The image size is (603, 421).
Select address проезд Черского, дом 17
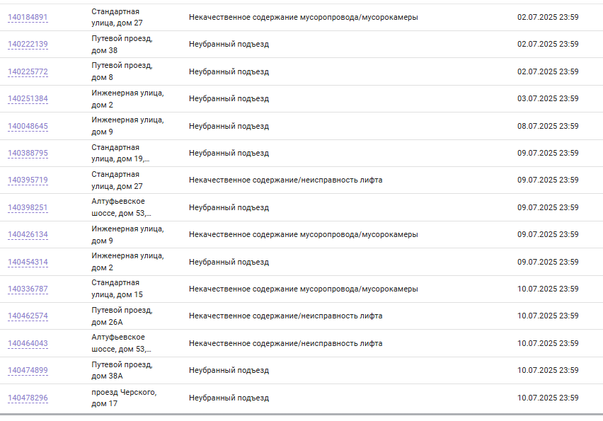click(124, 398)
